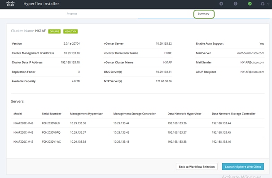Select Replication Factor value 3
Image resolution: width=272 pixels, height=178 pixels.
click(x=79, y=72)
